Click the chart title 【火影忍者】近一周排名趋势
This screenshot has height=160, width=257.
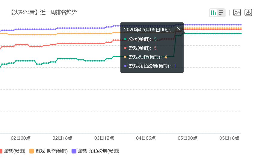pyautogui.click(x=43, y=12)
